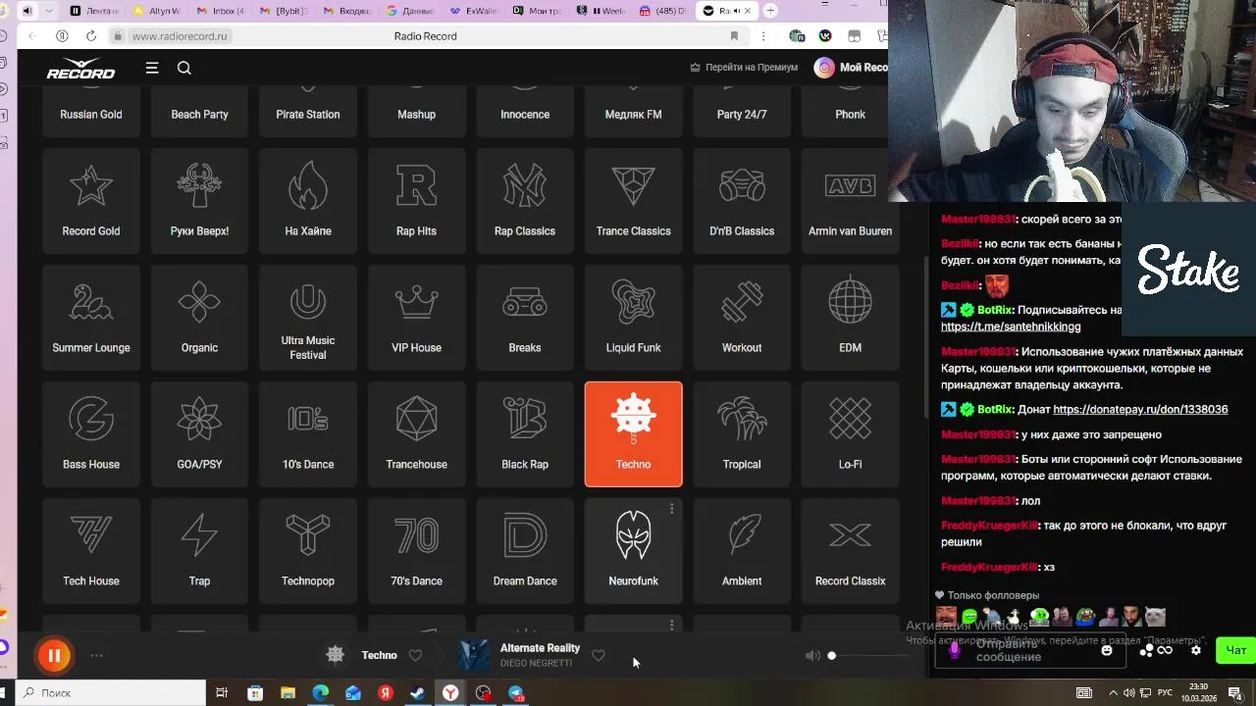This screenshot has width=1256, height=706.
Task: Play the Rap Classics station
Action: pyautogui.click(x=525, y=200)
